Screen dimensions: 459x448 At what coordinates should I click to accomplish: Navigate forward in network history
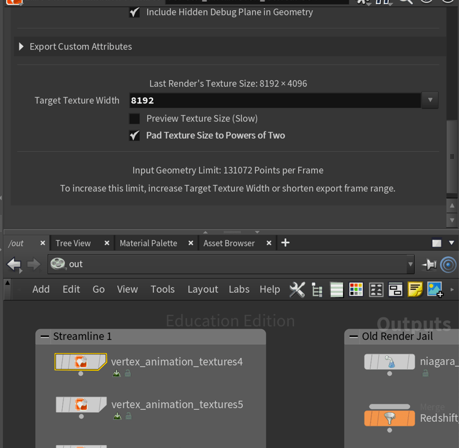tap(34, 264)
